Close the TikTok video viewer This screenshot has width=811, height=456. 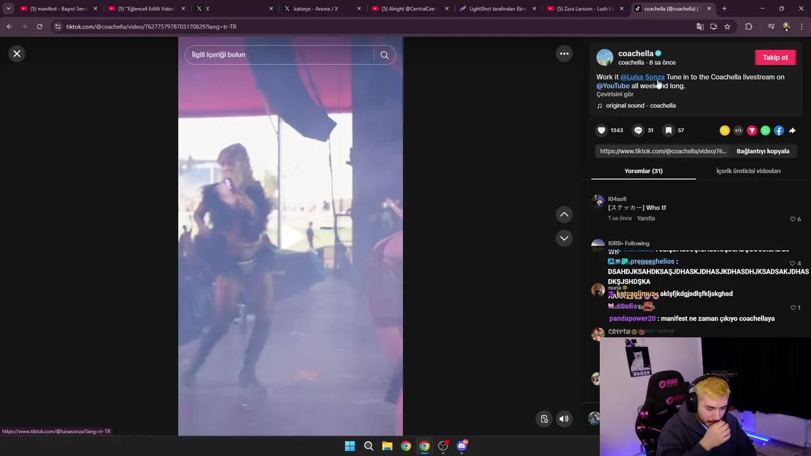17,54
